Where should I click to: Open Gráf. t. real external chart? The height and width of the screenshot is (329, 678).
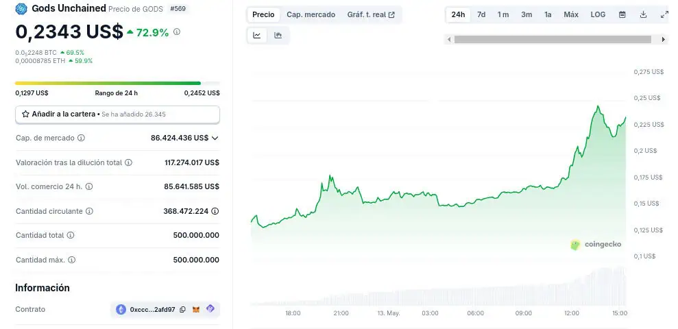(371, 14)
